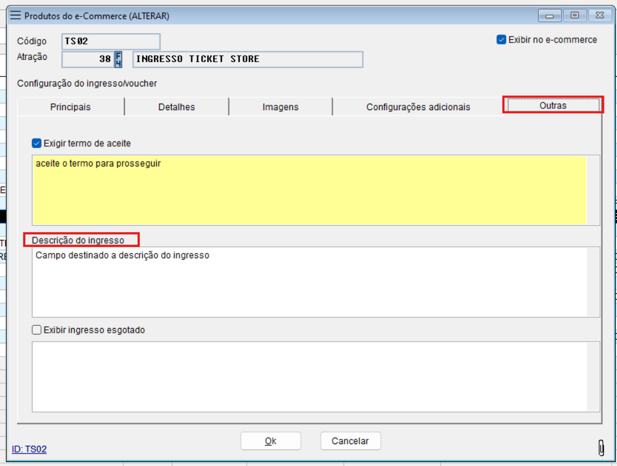Switch to the Principais tab

coord(70,107)
